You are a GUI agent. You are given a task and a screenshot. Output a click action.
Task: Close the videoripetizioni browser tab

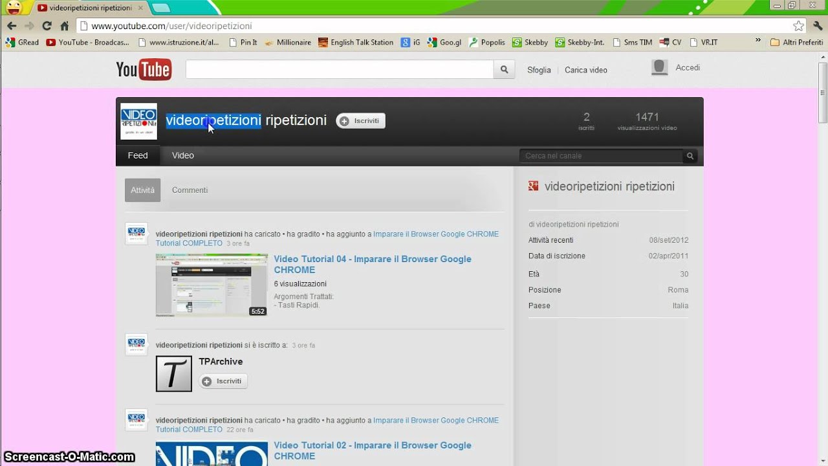click(140, 8)
